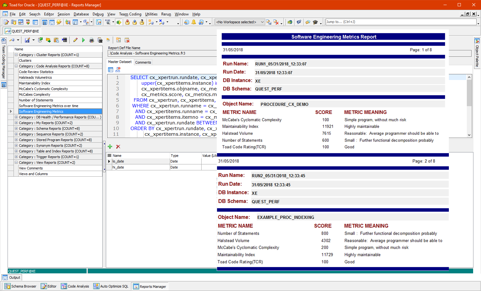
Task: Open the Utilities menu
Action: [x=151, y=14]
